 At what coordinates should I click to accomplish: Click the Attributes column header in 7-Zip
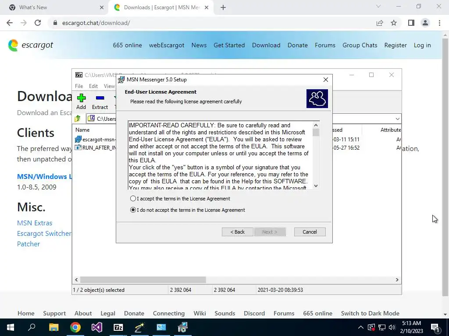click(391, 129)
